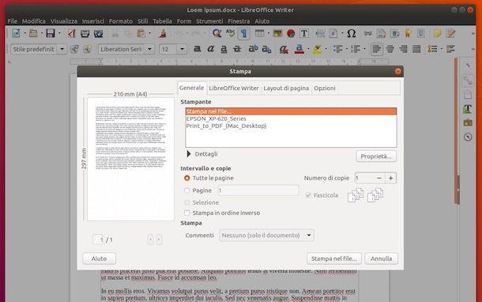The height and width of the screenshot is (302, 482).
Task: Click the Spelling check Abc icon
Action: [x=230, y=33]
